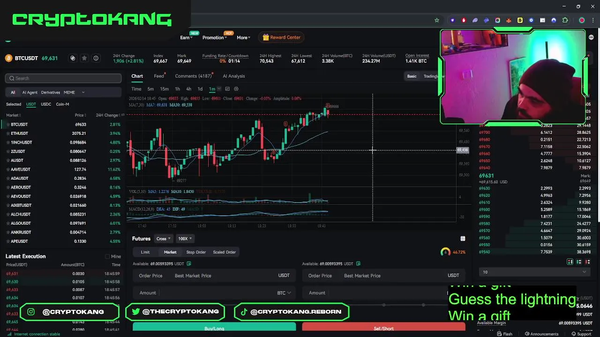Expand more categories after MEME
The width and height of the screenshot is (600, 337).
pos(83,93)
